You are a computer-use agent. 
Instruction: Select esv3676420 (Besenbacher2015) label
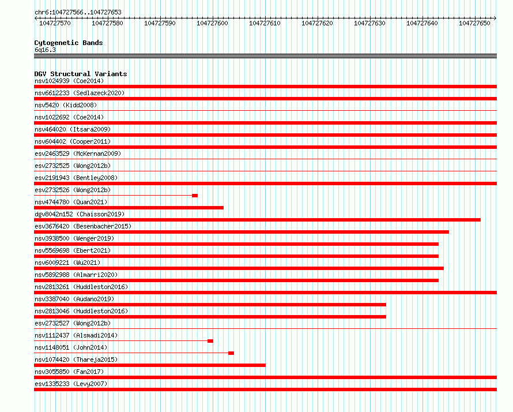pyautogui.click(x=83, y=226)
